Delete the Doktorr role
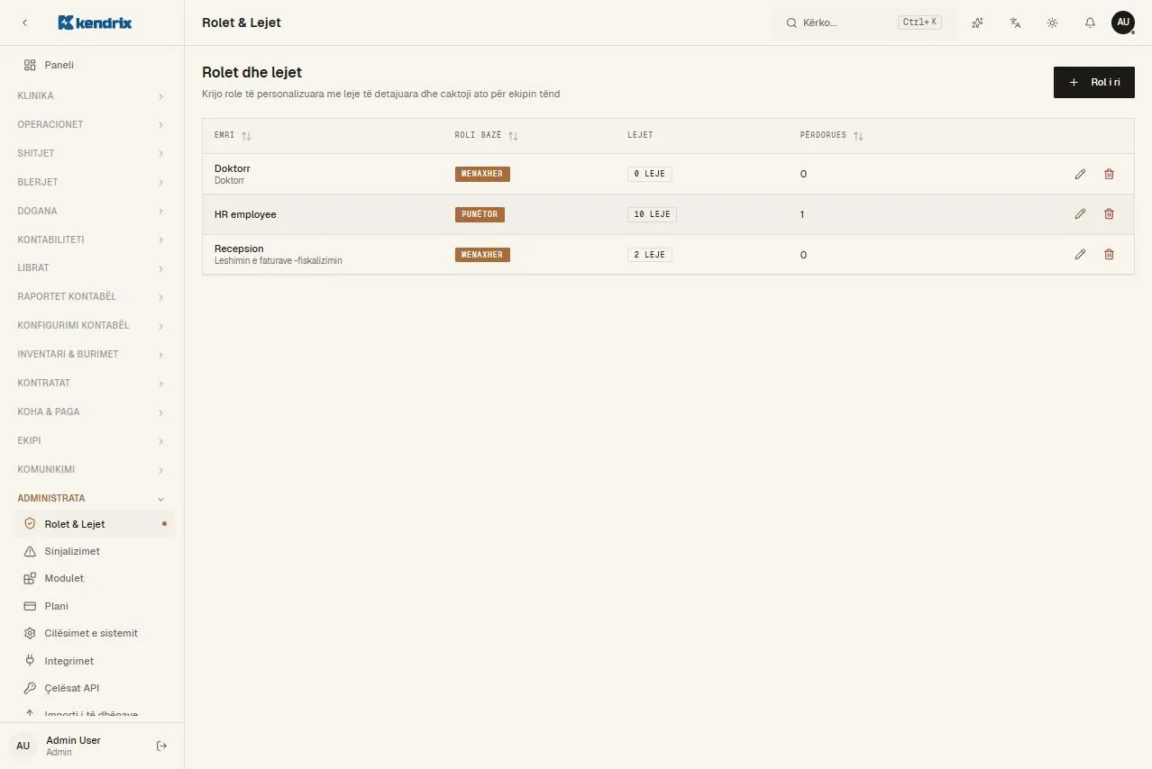The image size is (1152, 769). point(1109,174)
